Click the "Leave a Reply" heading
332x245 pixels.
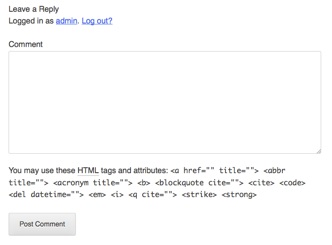[34, 9]
